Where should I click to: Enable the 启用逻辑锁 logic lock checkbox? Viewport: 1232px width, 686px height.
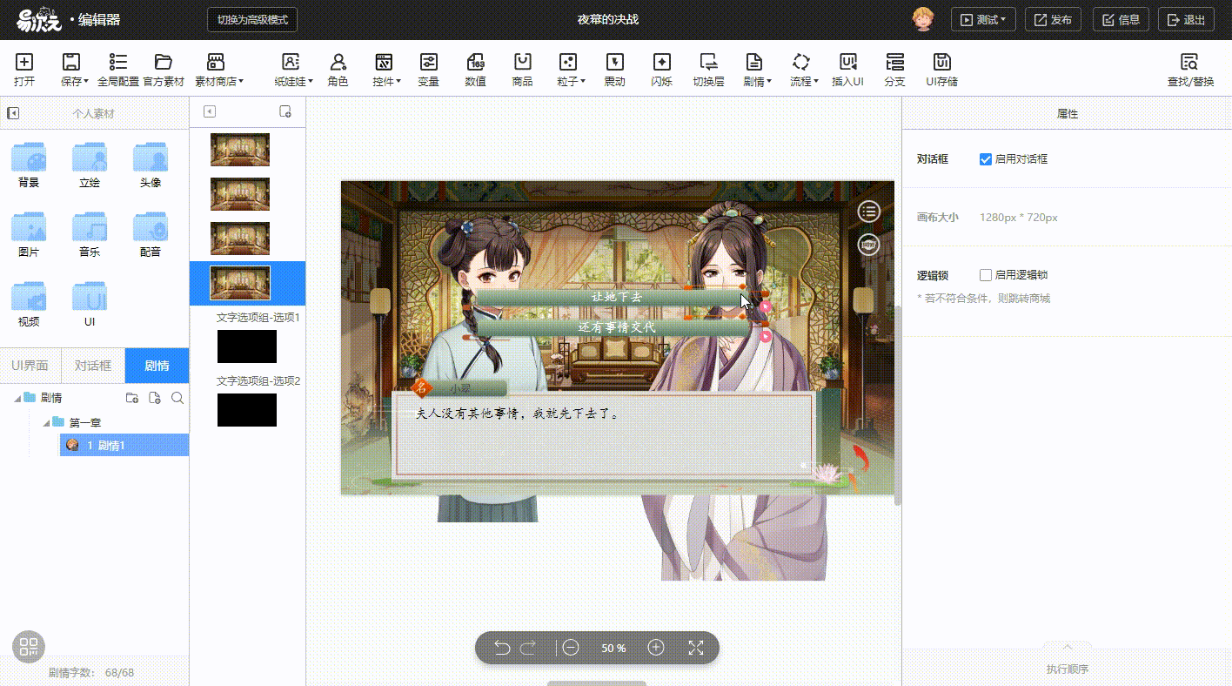click(x=986, y=273)
